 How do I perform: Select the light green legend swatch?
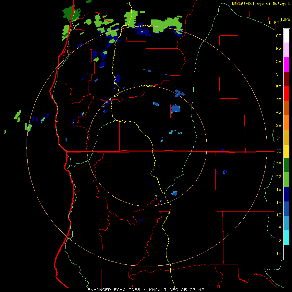pos(286,180)
